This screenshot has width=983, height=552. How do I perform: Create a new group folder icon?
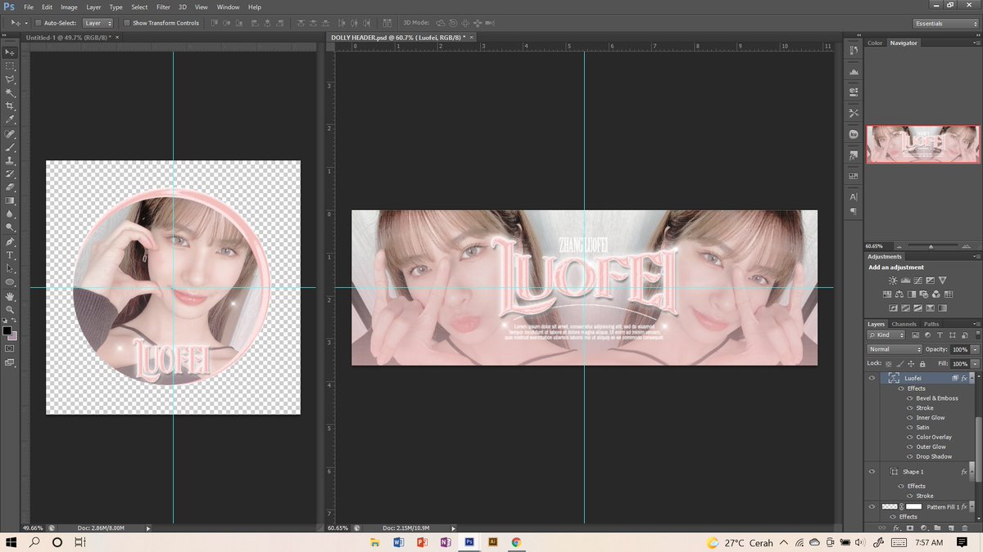[x=937, y=528]
